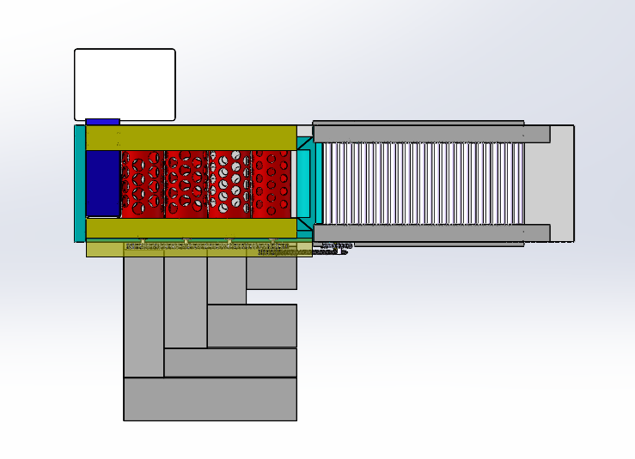The height and width of the screenshot is (459, 635).
Task: Pick the light gray conveyor end plate
Action: pyautogui.click(x=562, y=184)
